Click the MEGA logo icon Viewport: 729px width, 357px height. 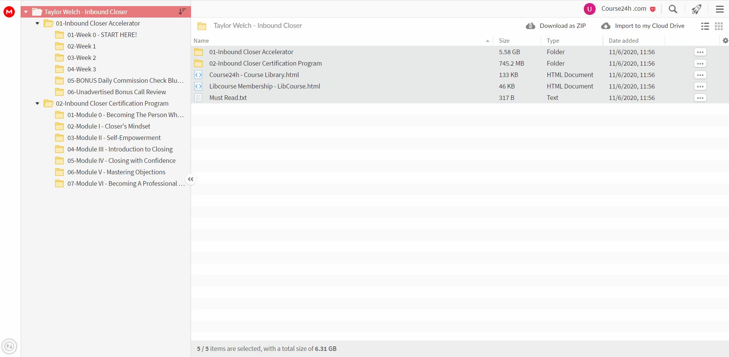click(9, 12)
